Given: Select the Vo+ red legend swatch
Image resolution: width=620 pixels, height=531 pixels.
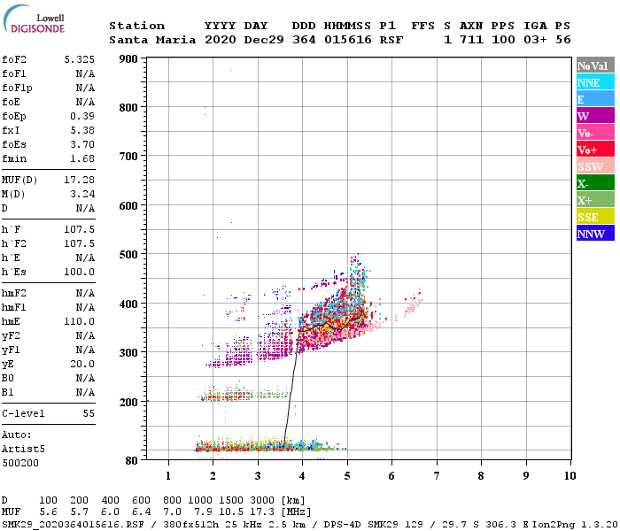Looking at the screenshot, I should tap(595, 150).
